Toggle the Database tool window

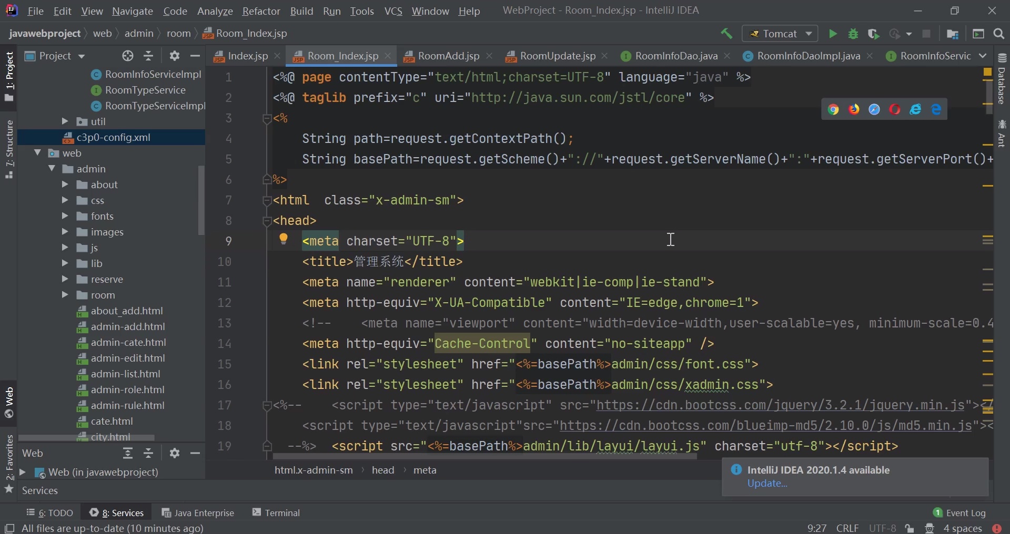pyautogui.click(x=1002, y=79)
